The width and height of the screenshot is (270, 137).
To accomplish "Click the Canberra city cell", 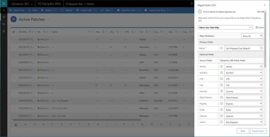I will [x=144, y=101].
